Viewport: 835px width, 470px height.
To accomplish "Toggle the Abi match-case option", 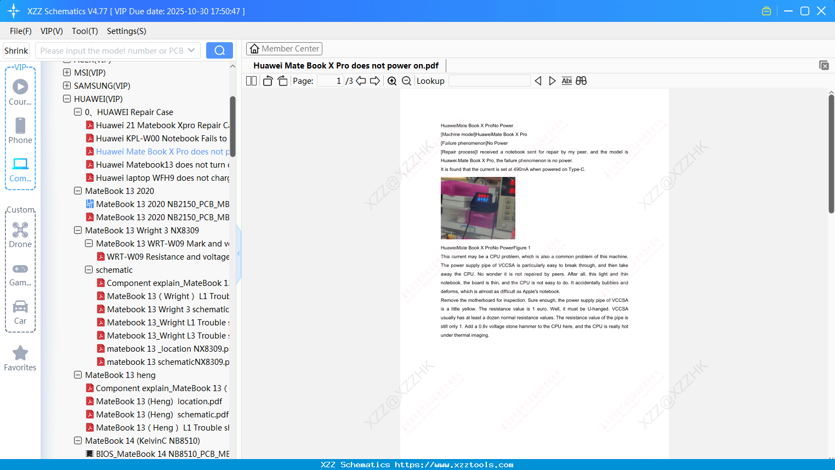I will tap(567, 81).
